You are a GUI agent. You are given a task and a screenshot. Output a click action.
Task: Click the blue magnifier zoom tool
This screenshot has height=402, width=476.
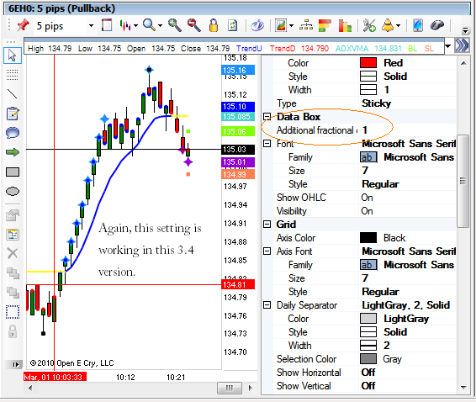click(x=149, y=25)
